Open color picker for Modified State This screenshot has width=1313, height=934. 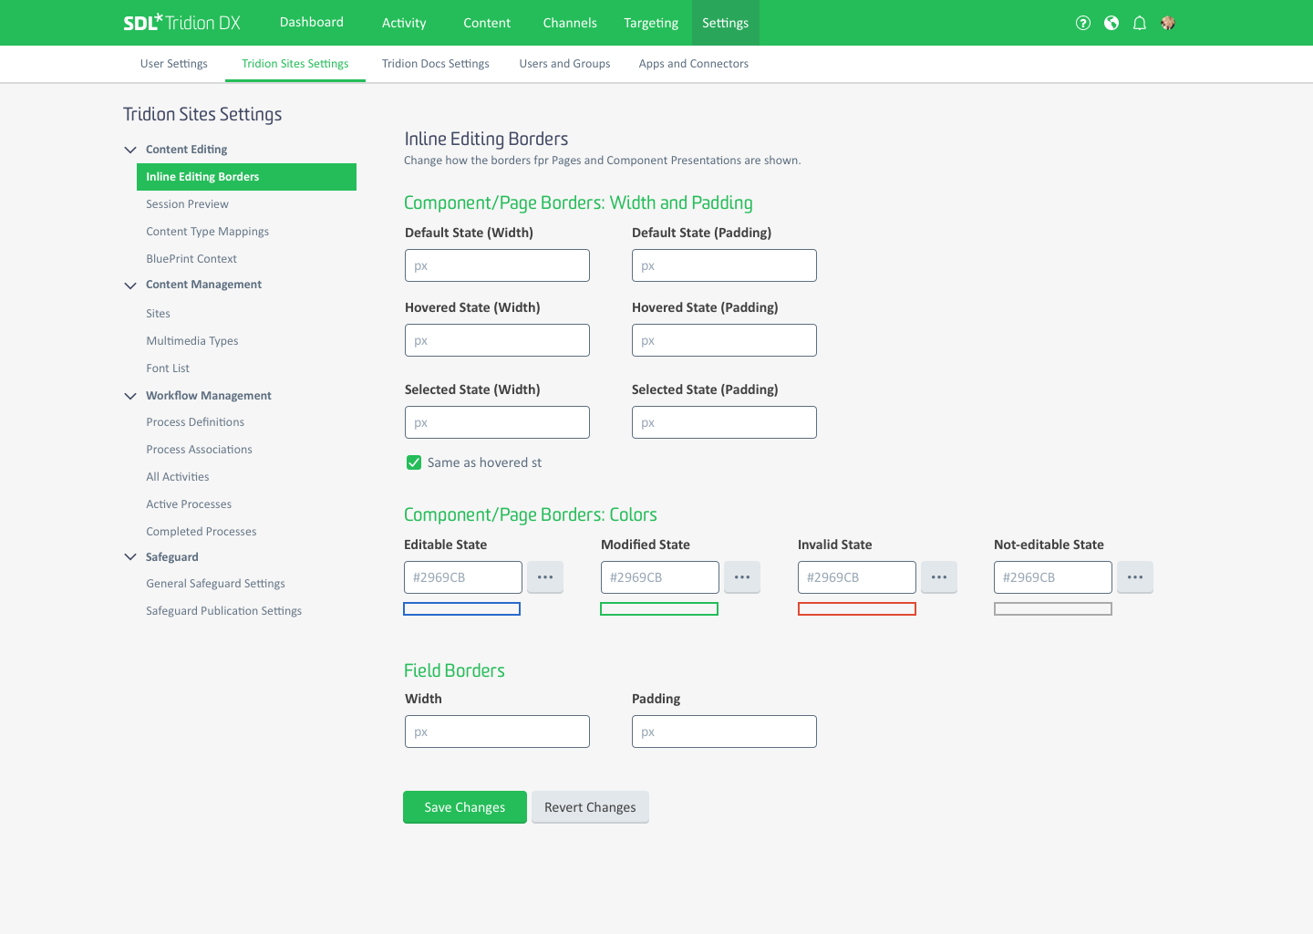[742, 577]
